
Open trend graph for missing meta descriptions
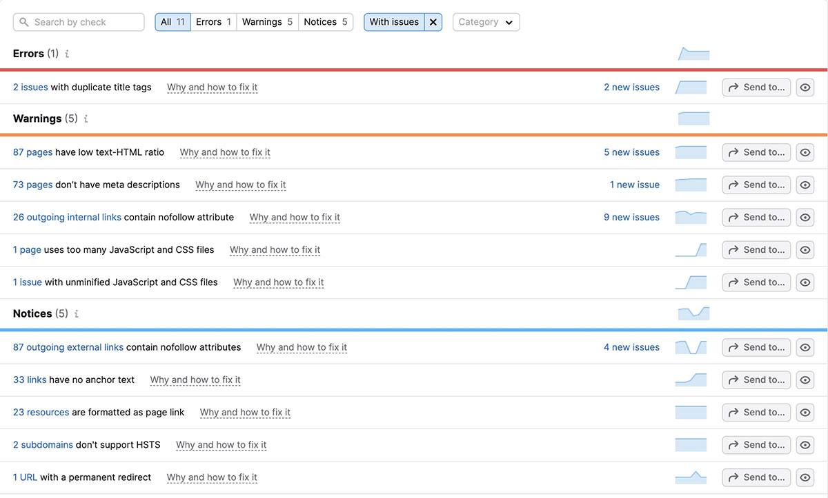click(x=691, y=185)
